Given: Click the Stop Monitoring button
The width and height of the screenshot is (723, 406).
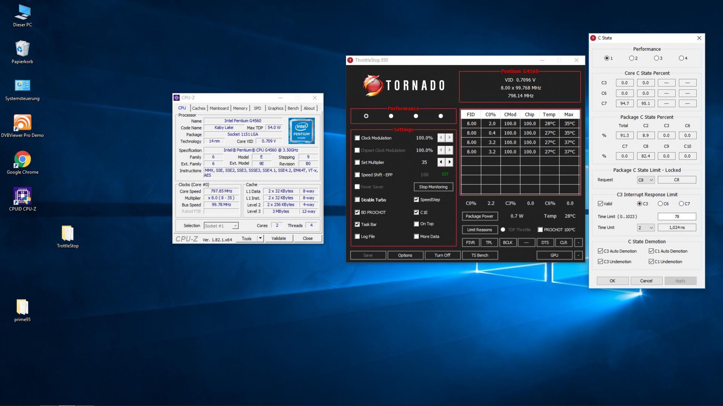Looking at the screenshot, I should 433,187.
